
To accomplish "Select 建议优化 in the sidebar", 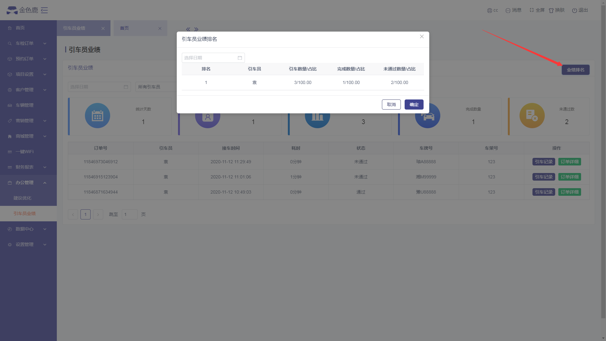I will [x=22, y=198].
